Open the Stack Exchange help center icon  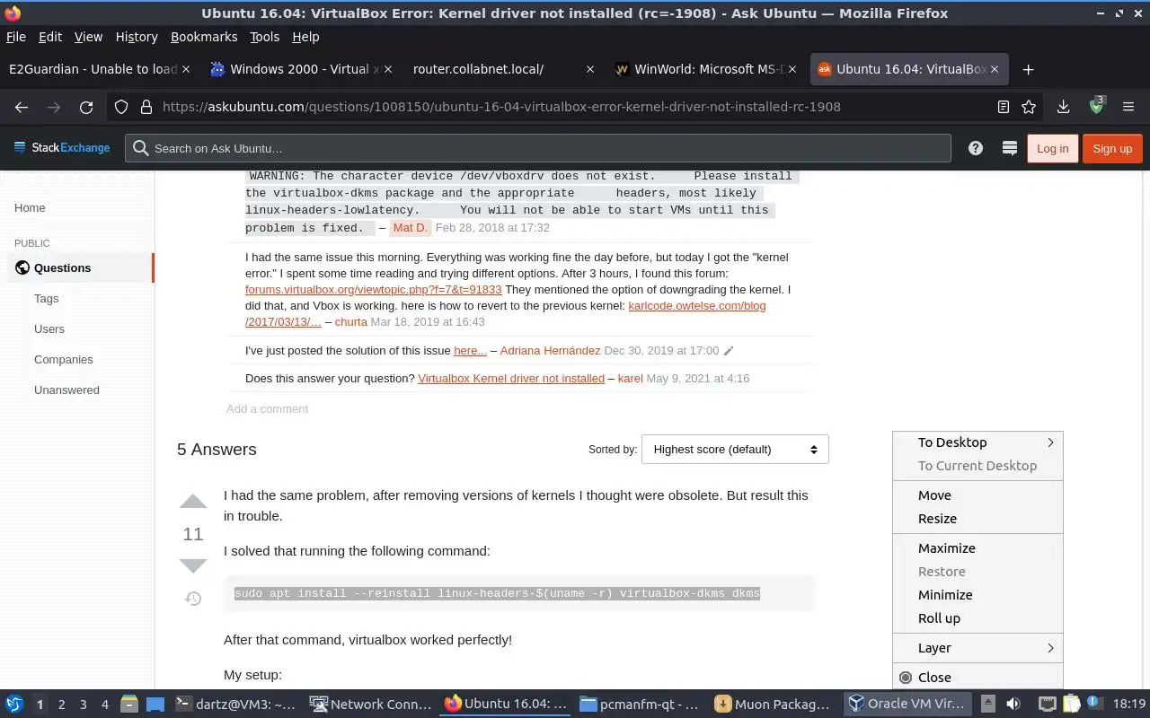click(976, 148)
